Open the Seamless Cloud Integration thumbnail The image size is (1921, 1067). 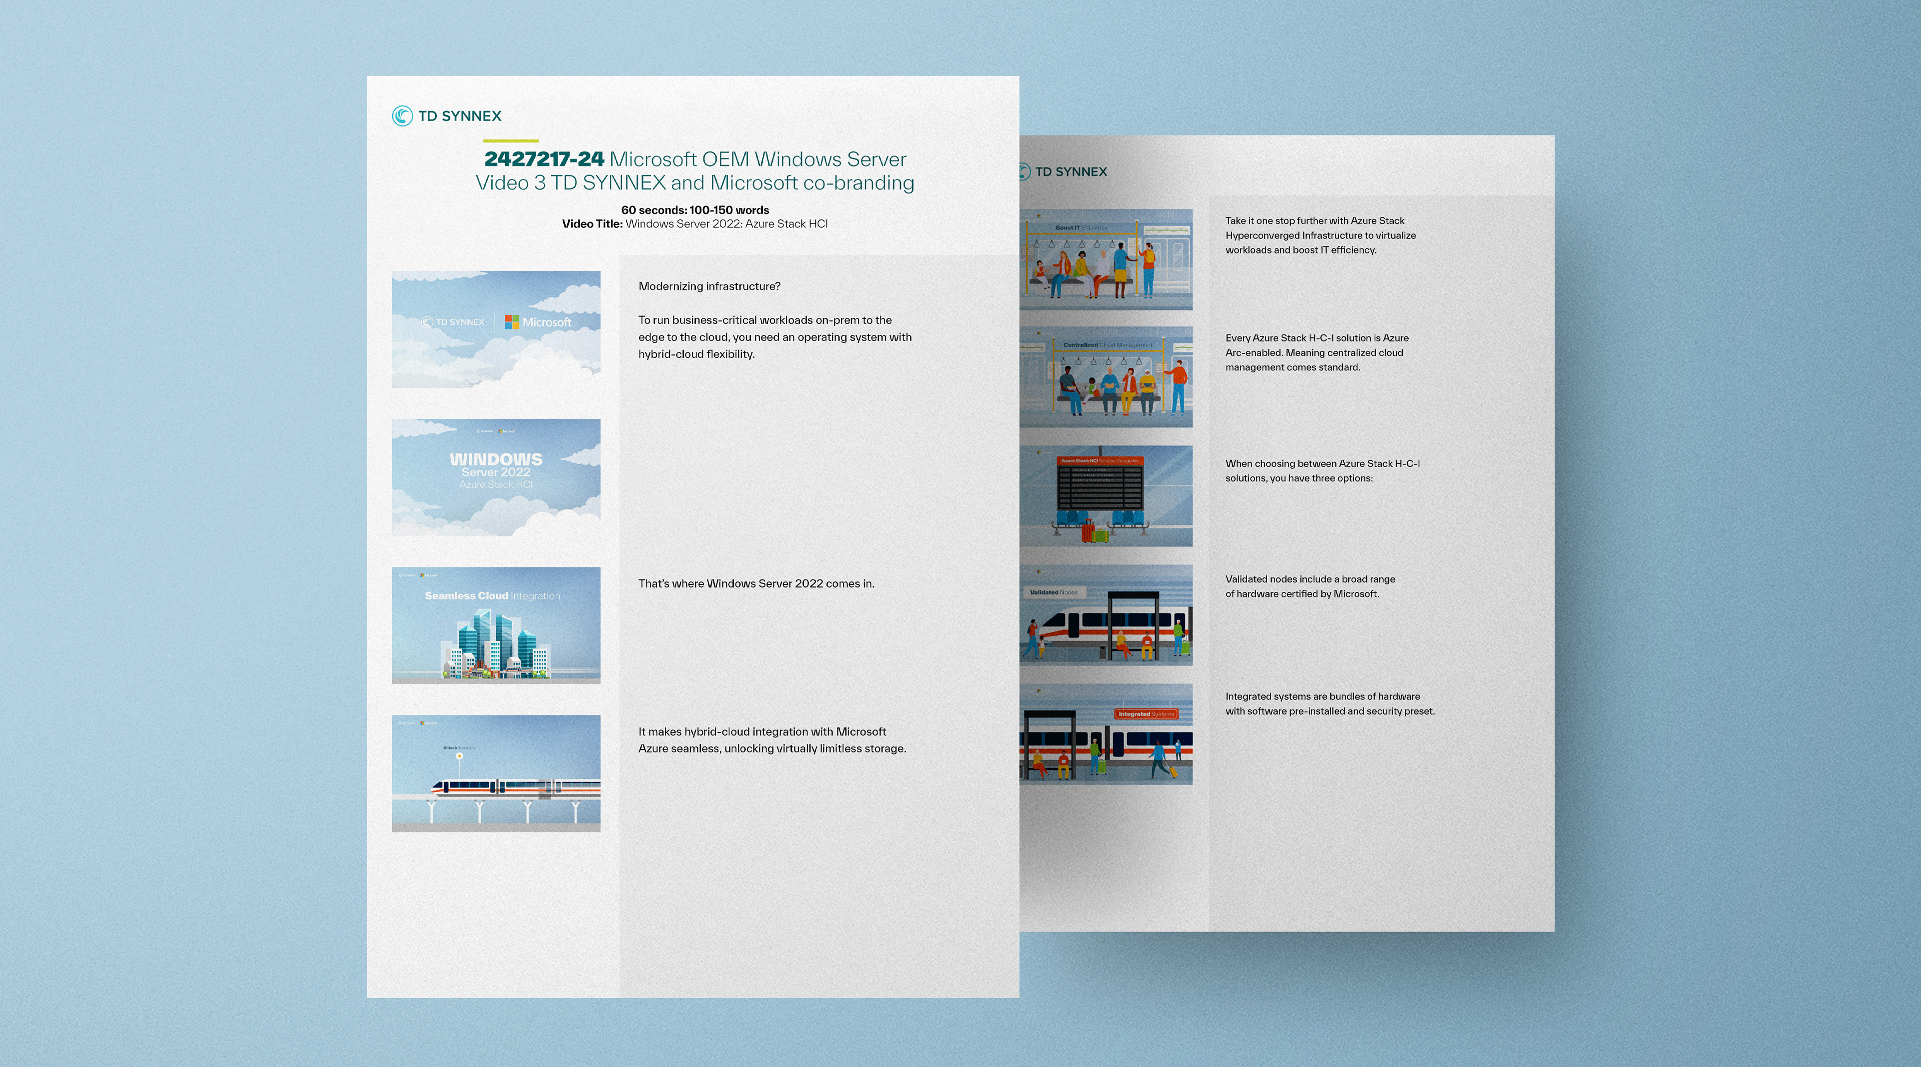click(x=496, y=625)
